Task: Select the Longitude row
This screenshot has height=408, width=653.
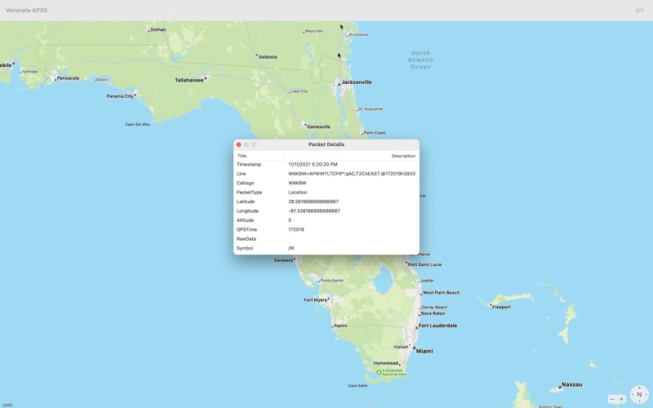Action: point(326,211)
